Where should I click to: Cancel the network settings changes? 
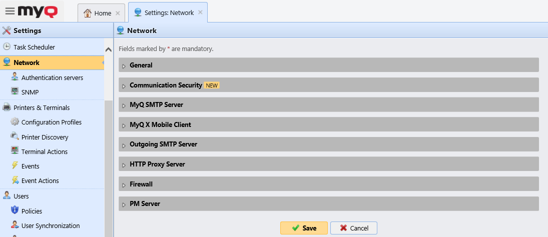click(353, 228)
